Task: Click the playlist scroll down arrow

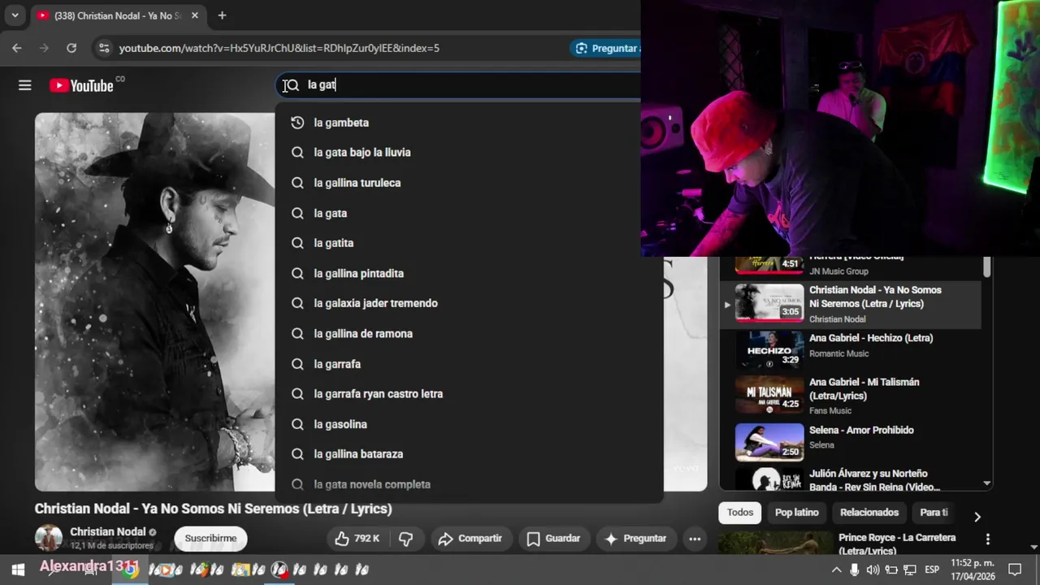Action: click(x=987, y=483)
